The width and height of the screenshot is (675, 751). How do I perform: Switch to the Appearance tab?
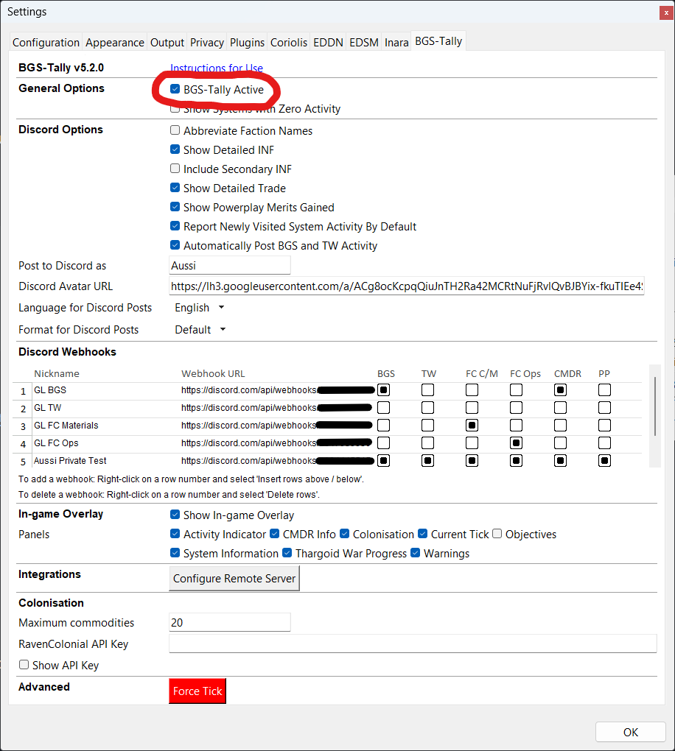coord(114,43)
